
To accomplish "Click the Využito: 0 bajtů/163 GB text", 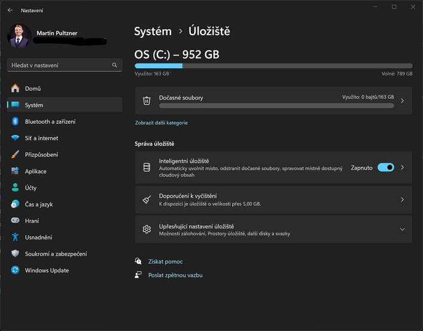I will [368, 97].
